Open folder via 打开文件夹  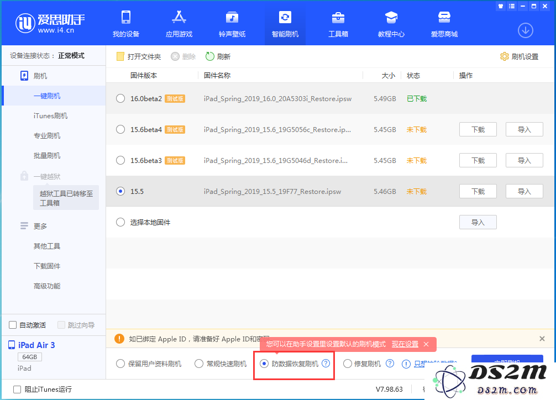[139, 56]
